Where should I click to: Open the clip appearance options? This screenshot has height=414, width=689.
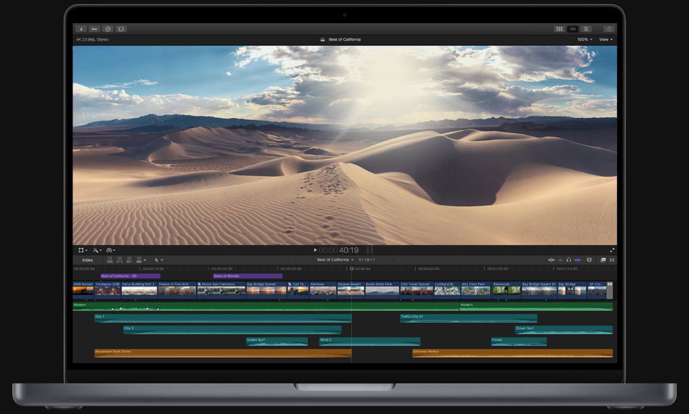[589, 260]
